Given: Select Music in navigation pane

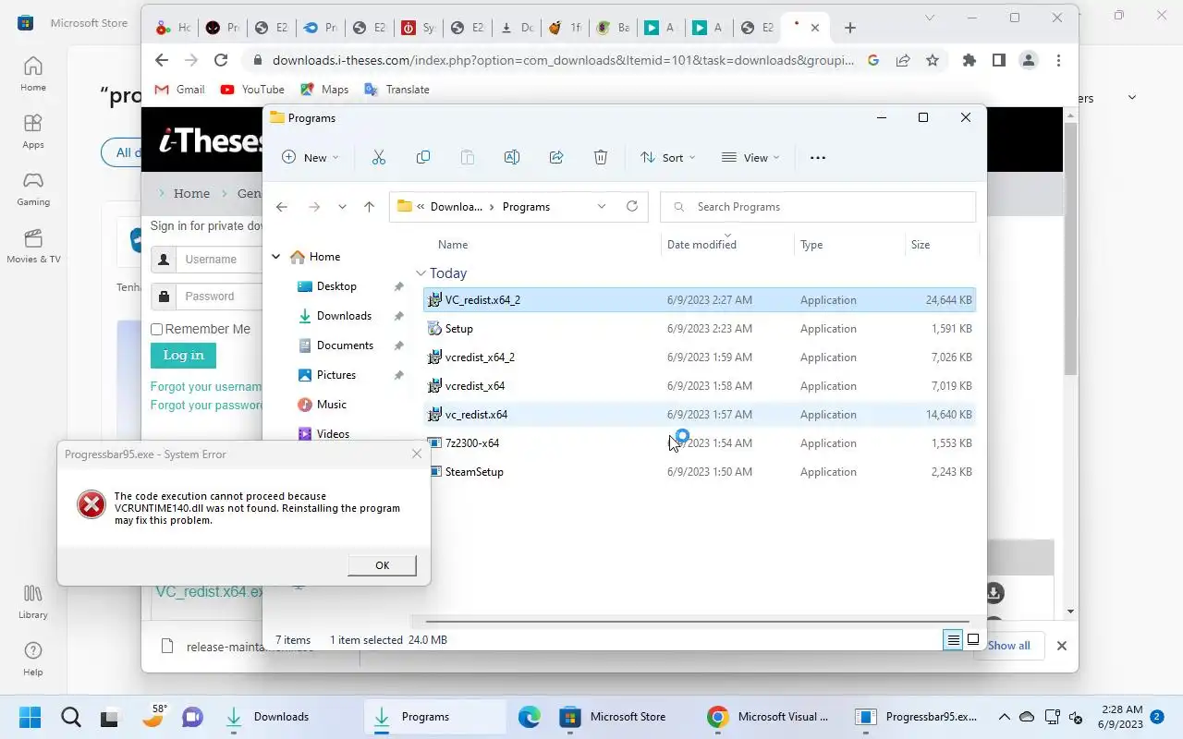Looking at the screenshot, I should [x=332, y=405].
